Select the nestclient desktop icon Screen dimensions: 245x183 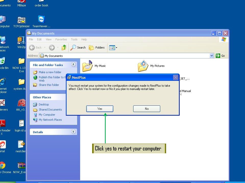point(21,146)
